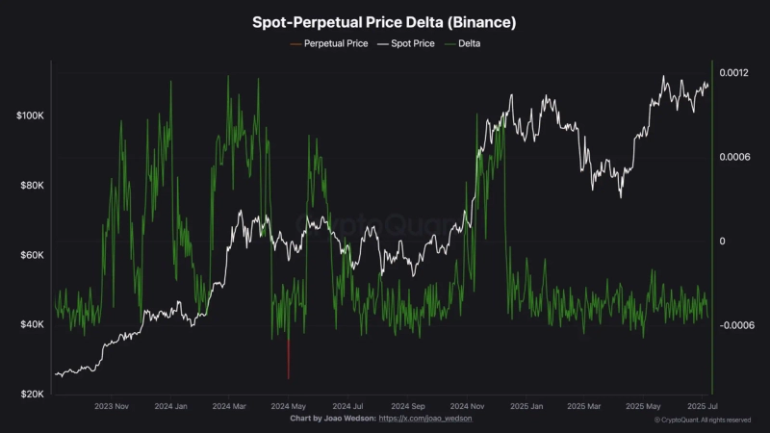
Task: Click the 2025 Jul date marker
Action: (x=701, y=407)
